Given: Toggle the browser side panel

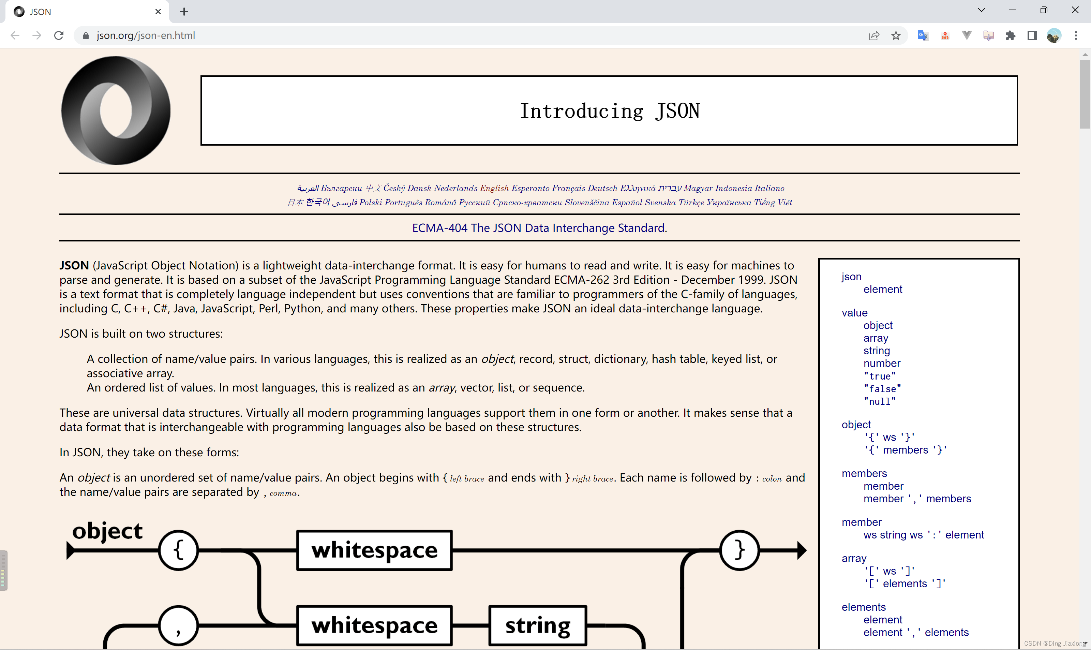Looking at the screenshot, I should coord(1032,35).
